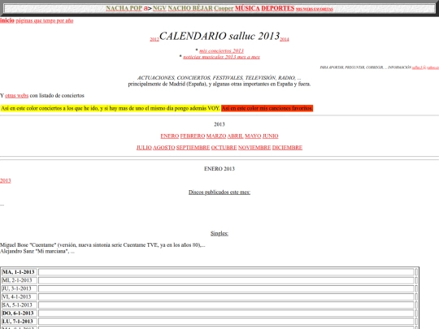Click the red 2013 link under ENERO 2013
The width and height of the screenshot is (439, 329).
[x=6, y=180]
